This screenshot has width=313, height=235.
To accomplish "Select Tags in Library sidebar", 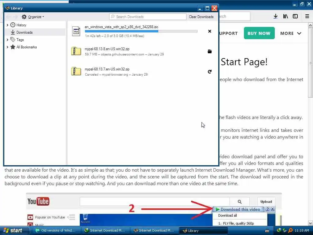I will (x=20, y=40).
